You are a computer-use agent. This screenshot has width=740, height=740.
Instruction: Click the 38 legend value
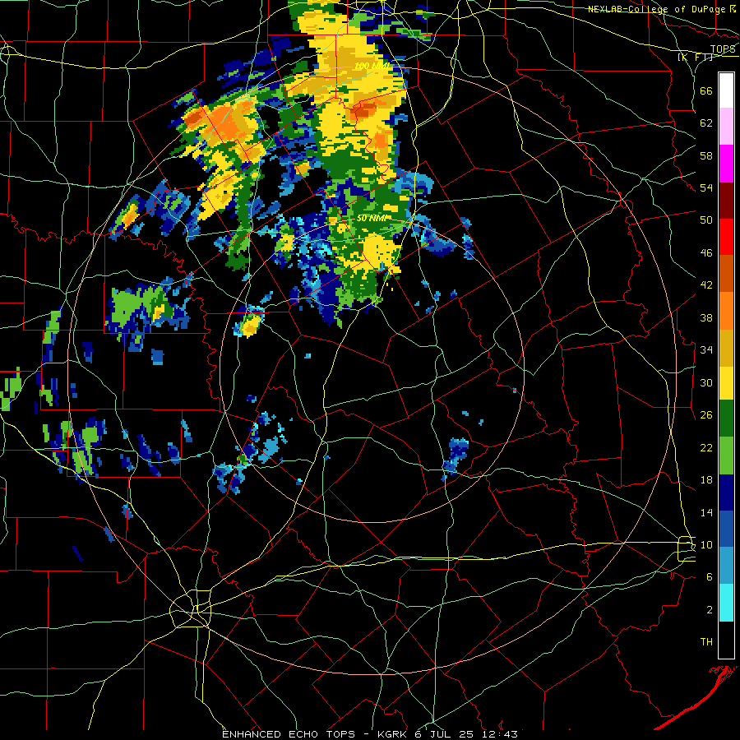pos(706,317)
